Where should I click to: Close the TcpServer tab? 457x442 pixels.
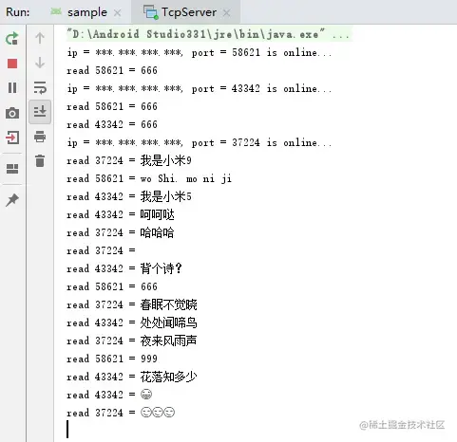click(x=226, y=13)
